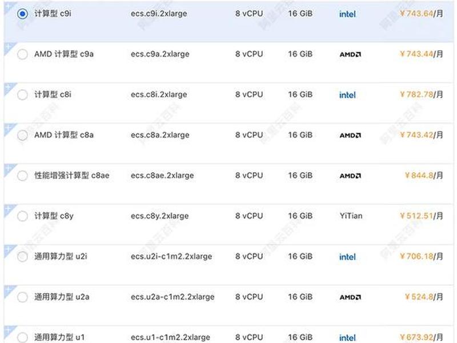Click the corner tag icon on c8y row

tap(9, 210)
